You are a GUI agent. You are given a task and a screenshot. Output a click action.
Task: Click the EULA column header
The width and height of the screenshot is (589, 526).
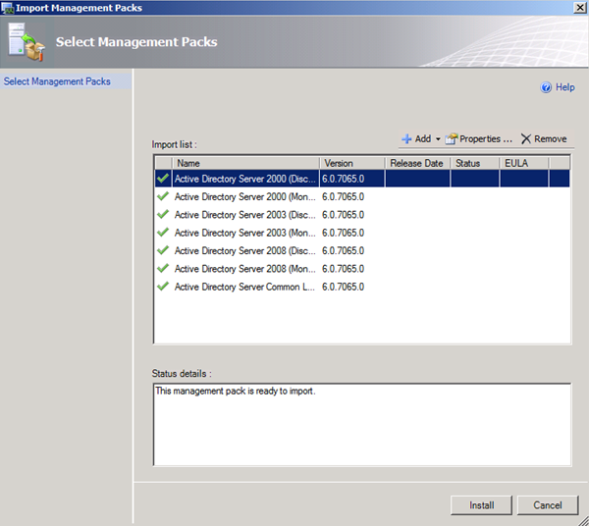[524, 163]
